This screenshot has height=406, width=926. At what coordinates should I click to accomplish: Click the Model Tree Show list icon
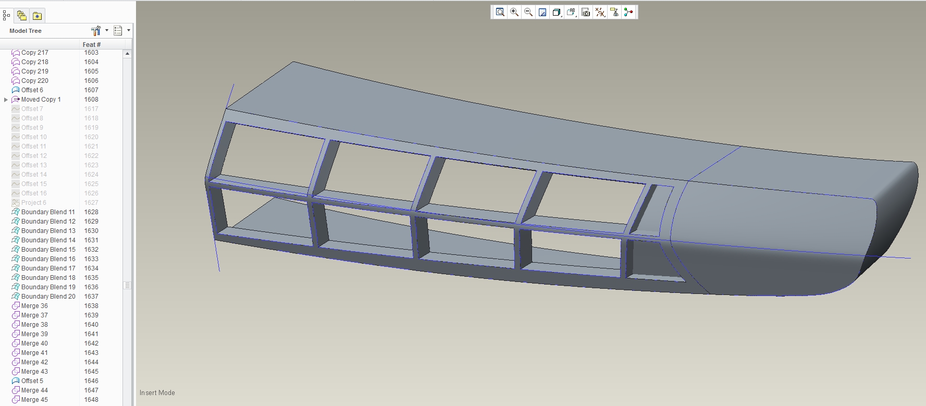coord(118,31)
